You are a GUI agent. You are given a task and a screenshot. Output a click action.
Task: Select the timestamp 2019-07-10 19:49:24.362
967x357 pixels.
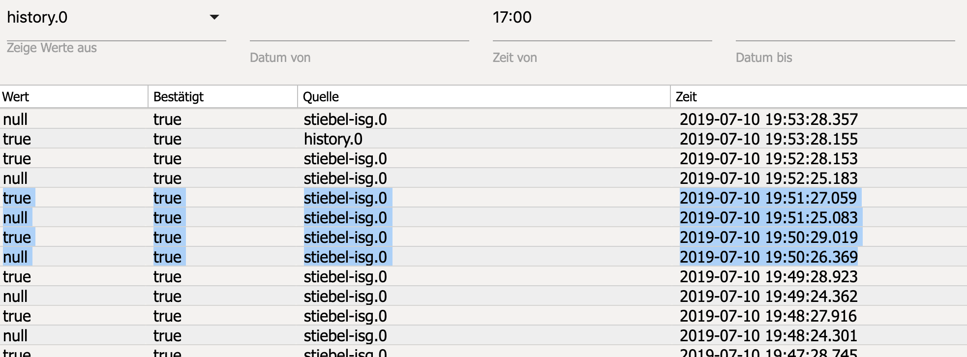(768, 297)
